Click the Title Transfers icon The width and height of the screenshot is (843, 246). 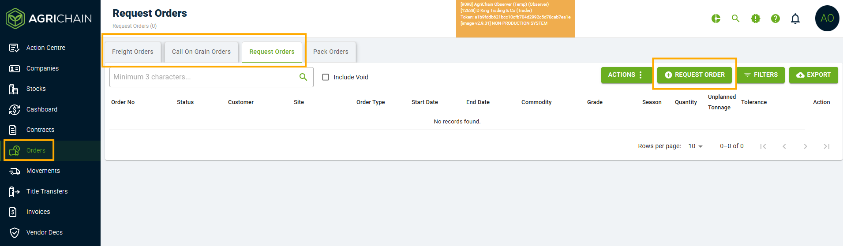[14, 191]
